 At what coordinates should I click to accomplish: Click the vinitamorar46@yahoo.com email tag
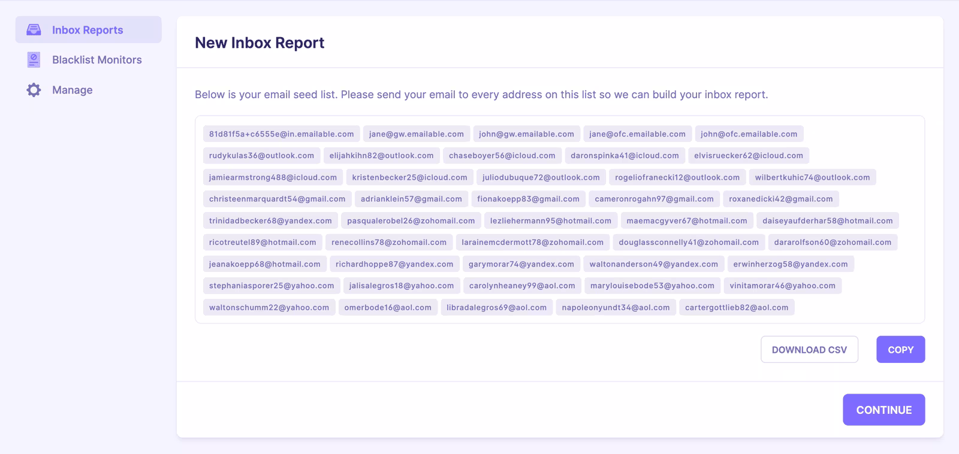782,286
